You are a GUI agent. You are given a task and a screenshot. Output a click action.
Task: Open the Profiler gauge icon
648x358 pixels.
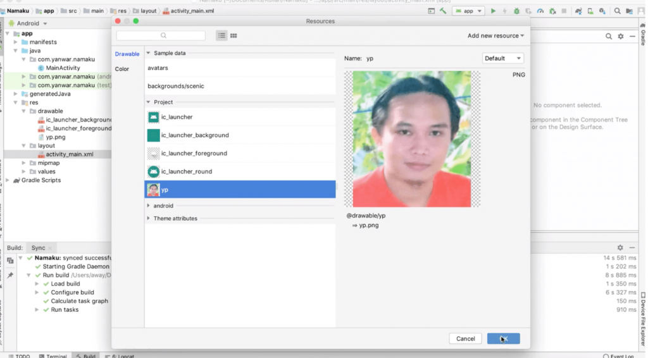pyautogui.click(x=540, y=11)
